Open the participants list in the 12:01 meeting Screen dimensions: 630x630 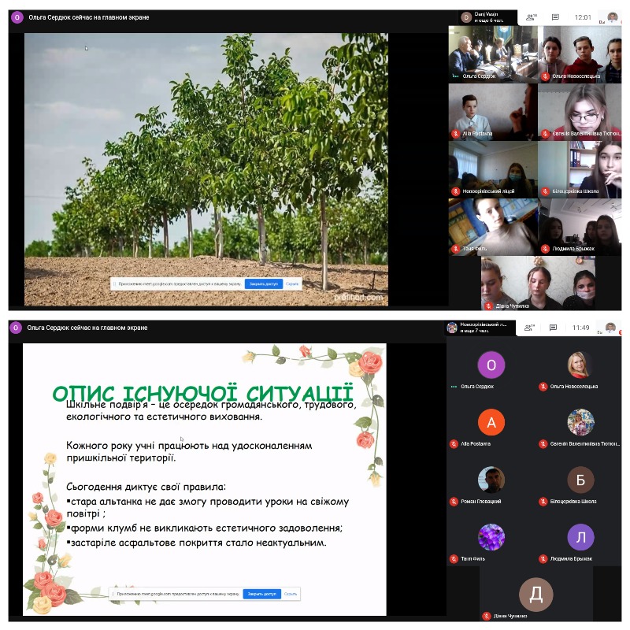click(531, 17)
